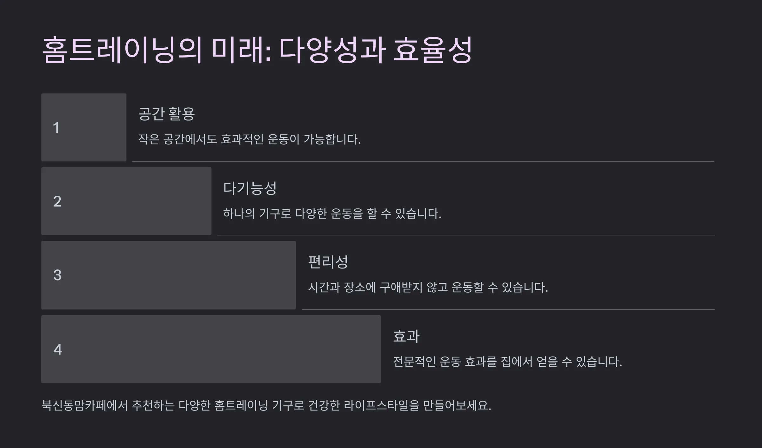
Task: Select the text 전문적인 운동 효과를 집에서 얻을 수 있습니다
Action: click(507, 362)
